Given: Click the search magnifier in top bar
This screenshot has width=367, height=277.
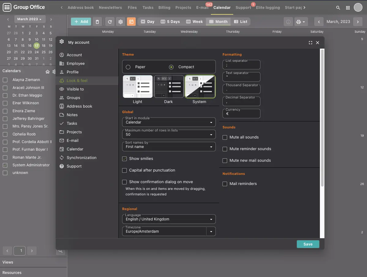Looking at the screenshot, I should click(x=338, y=8).
